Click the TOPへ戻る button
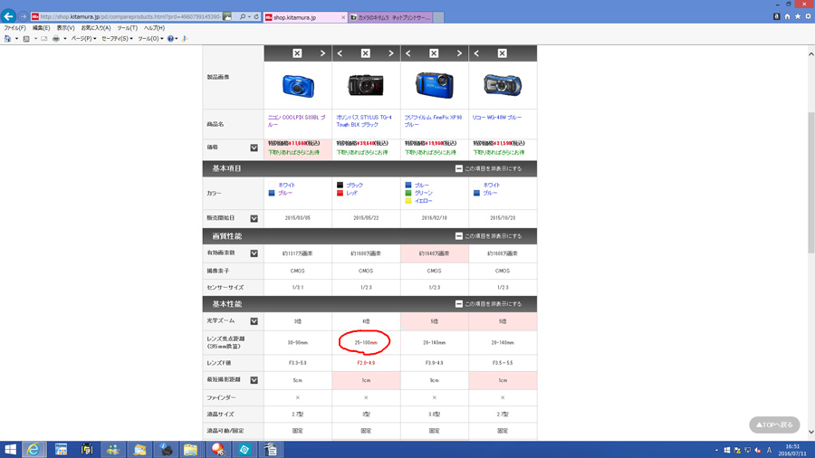The image size is (815, 458). pos(774,425)
